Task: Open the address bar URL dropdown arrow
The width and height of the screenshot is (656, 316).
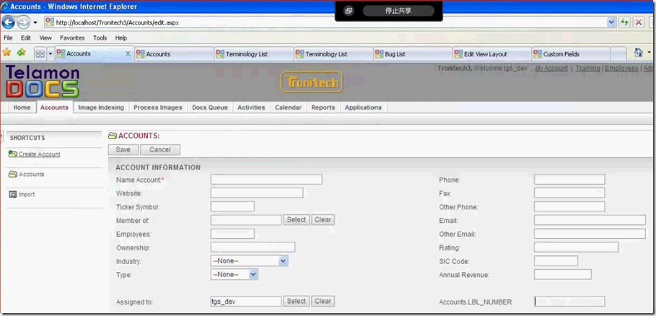Action: click(x=611, y=22)
